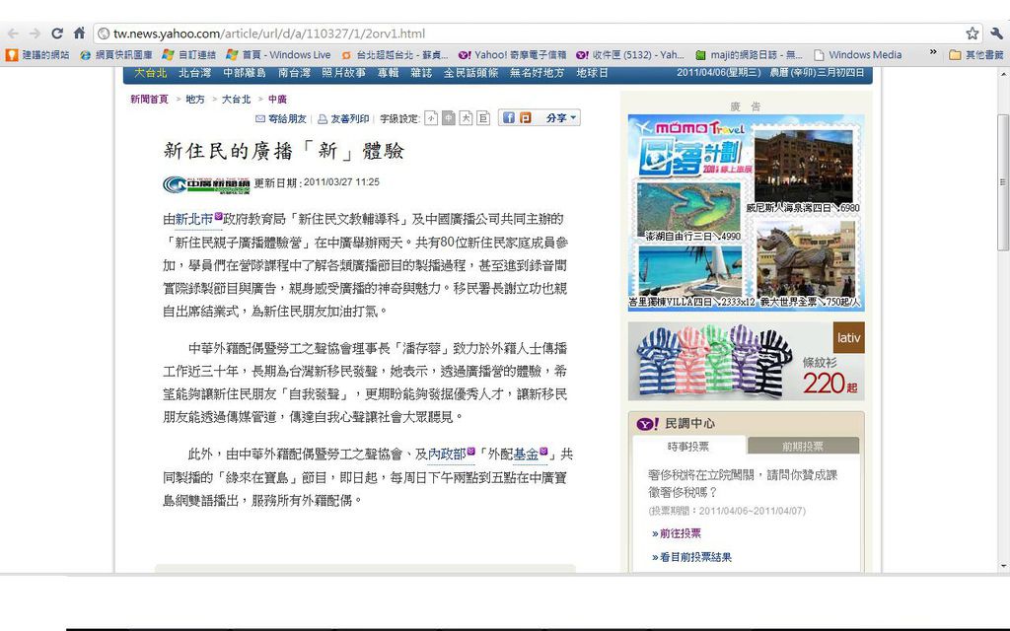The image size is (1010, 631).
Task: Open the lativ 條紋衫 220起 ad
Action: coord(746,361)
